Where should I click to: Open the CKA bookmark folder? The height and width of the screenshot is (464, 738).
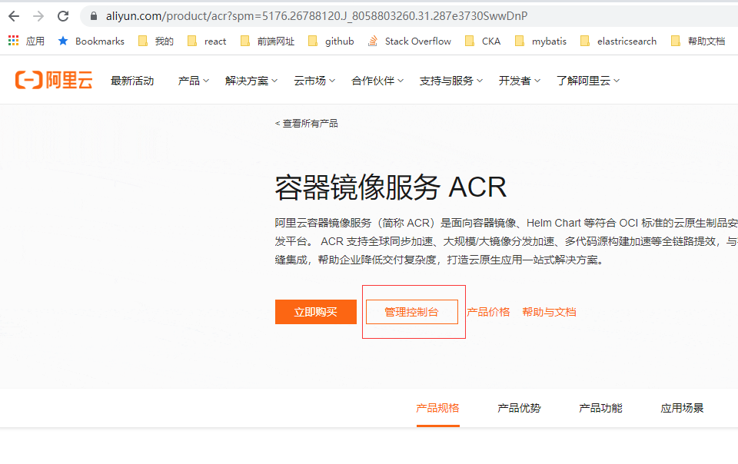pyautogui.click(x=483, y=41)
